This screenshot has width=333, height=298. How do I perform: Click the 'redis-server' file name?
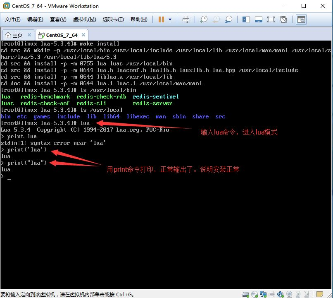152,103
